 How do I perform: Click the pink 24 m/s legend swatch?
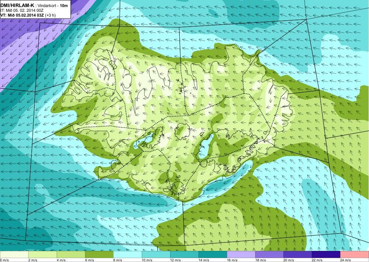354,255
